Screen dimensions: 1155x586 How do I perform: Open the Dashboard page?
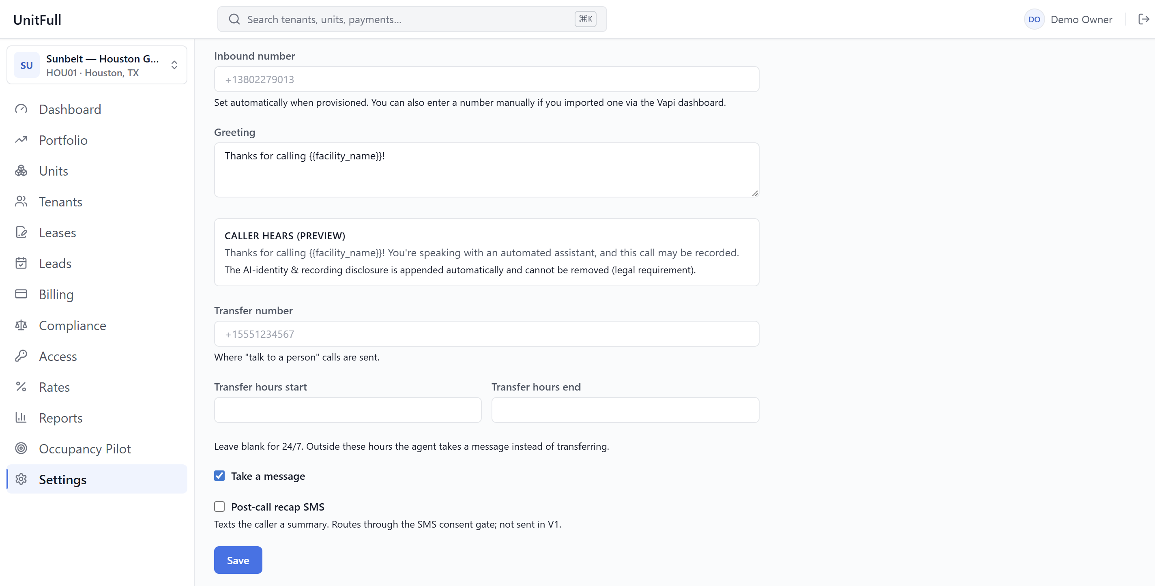97,109
